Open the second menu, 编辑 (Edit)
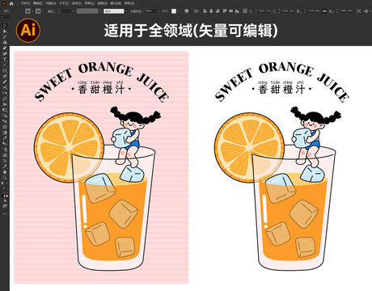The height and width of the screenshot is (291, 372). 38,3
